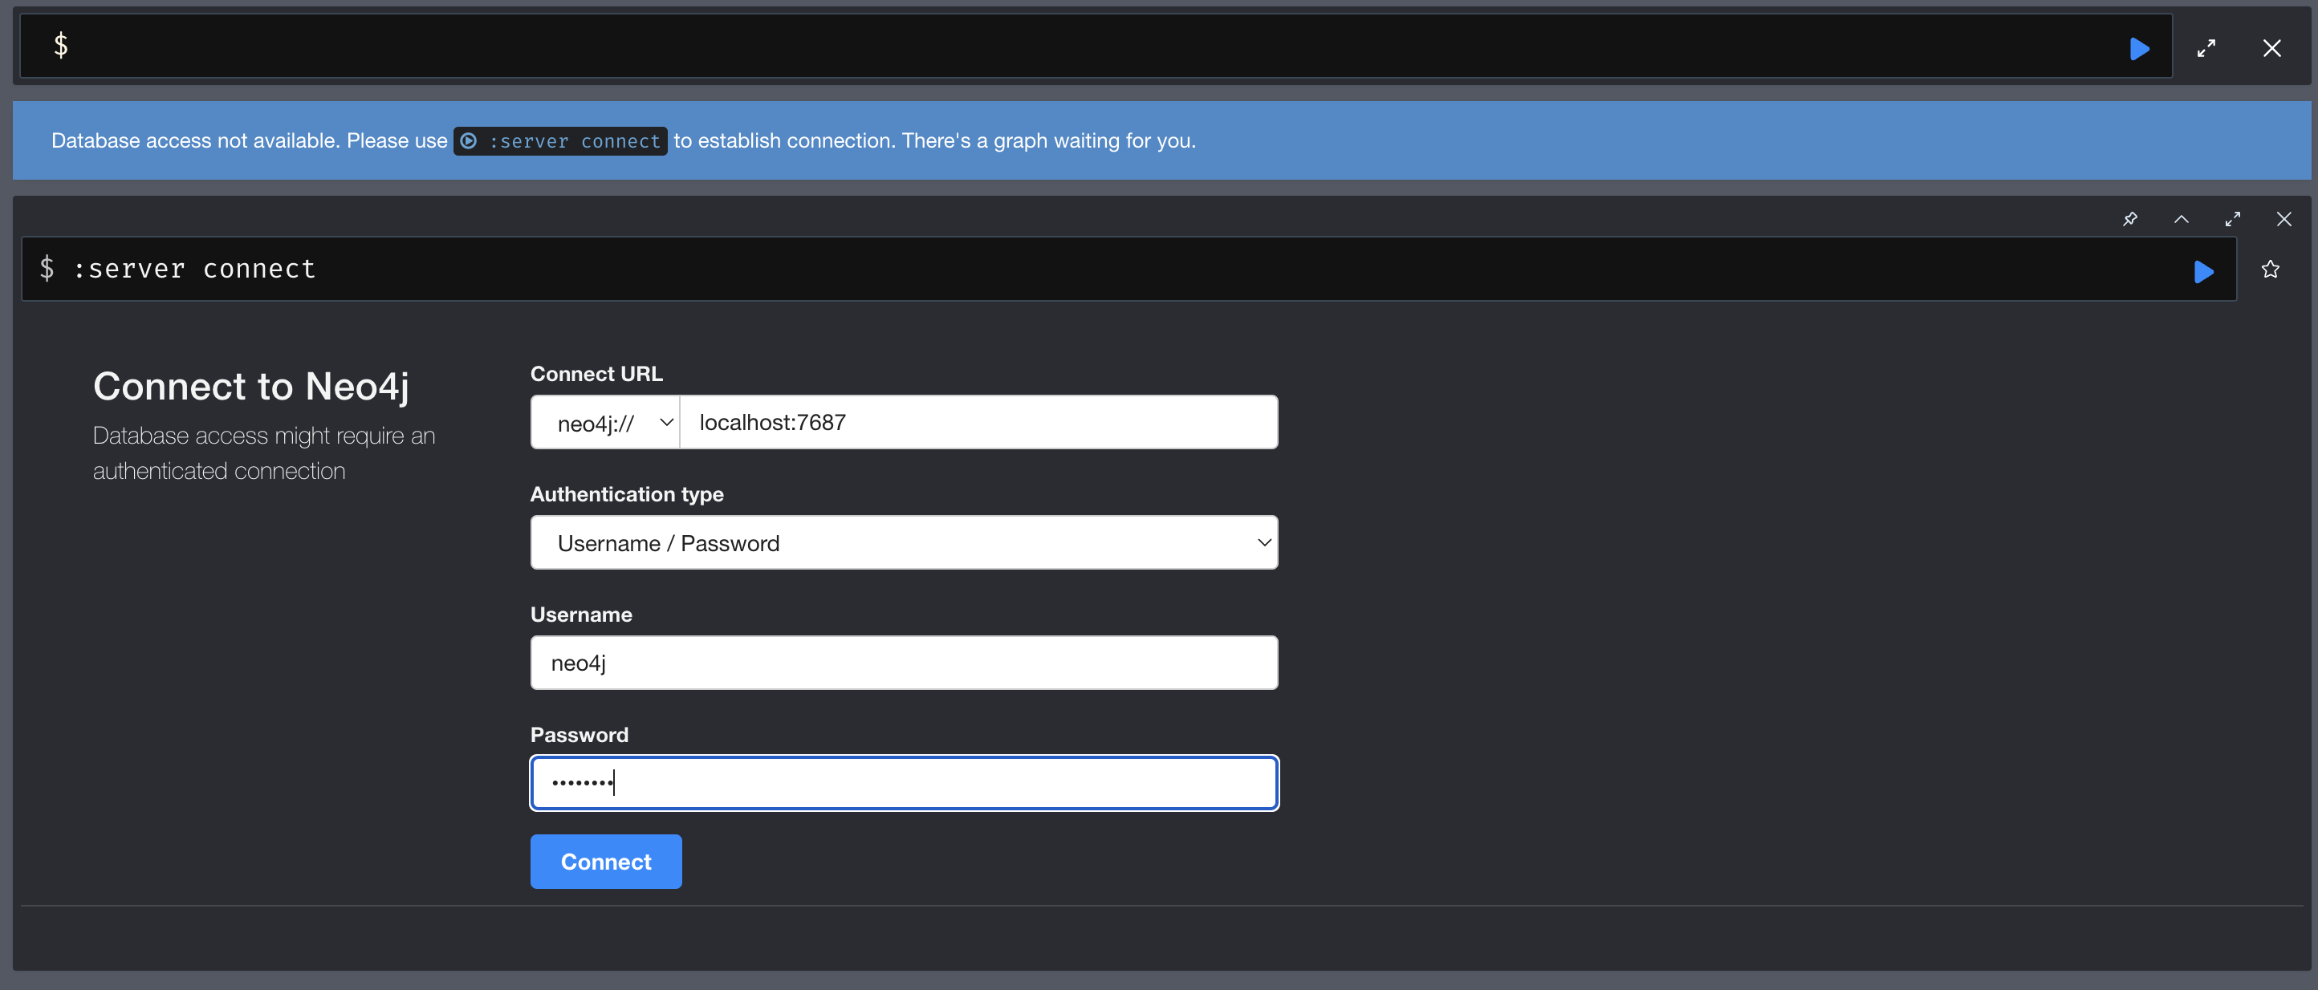Open the neo4j:// protocol dropdown
The image size is (2318, 990).
coord(604,423)
